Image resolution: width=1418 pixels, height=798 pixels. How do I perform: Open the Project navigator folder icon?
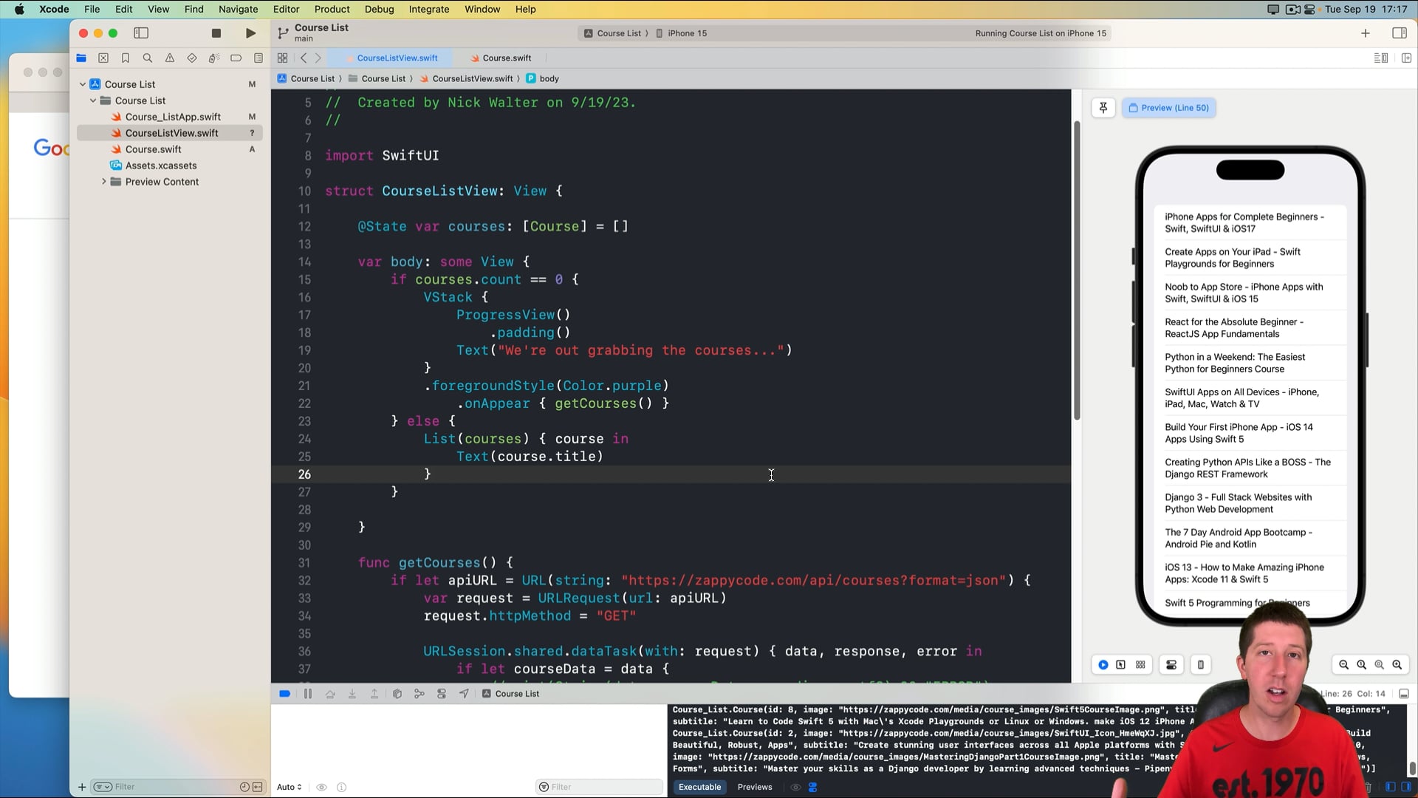pos(81,58)
